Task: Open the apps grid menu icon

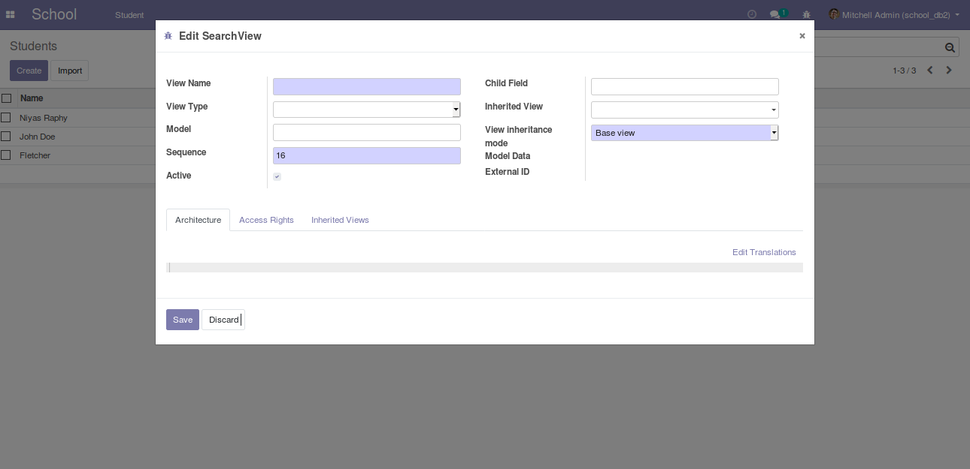Action: click(x=11, y=15)
